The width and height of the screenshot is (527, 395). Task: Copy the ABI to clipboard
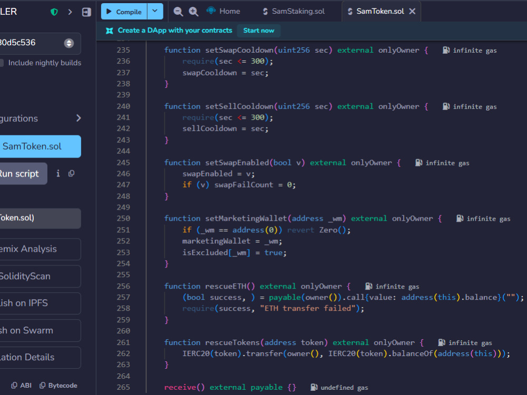22,386
